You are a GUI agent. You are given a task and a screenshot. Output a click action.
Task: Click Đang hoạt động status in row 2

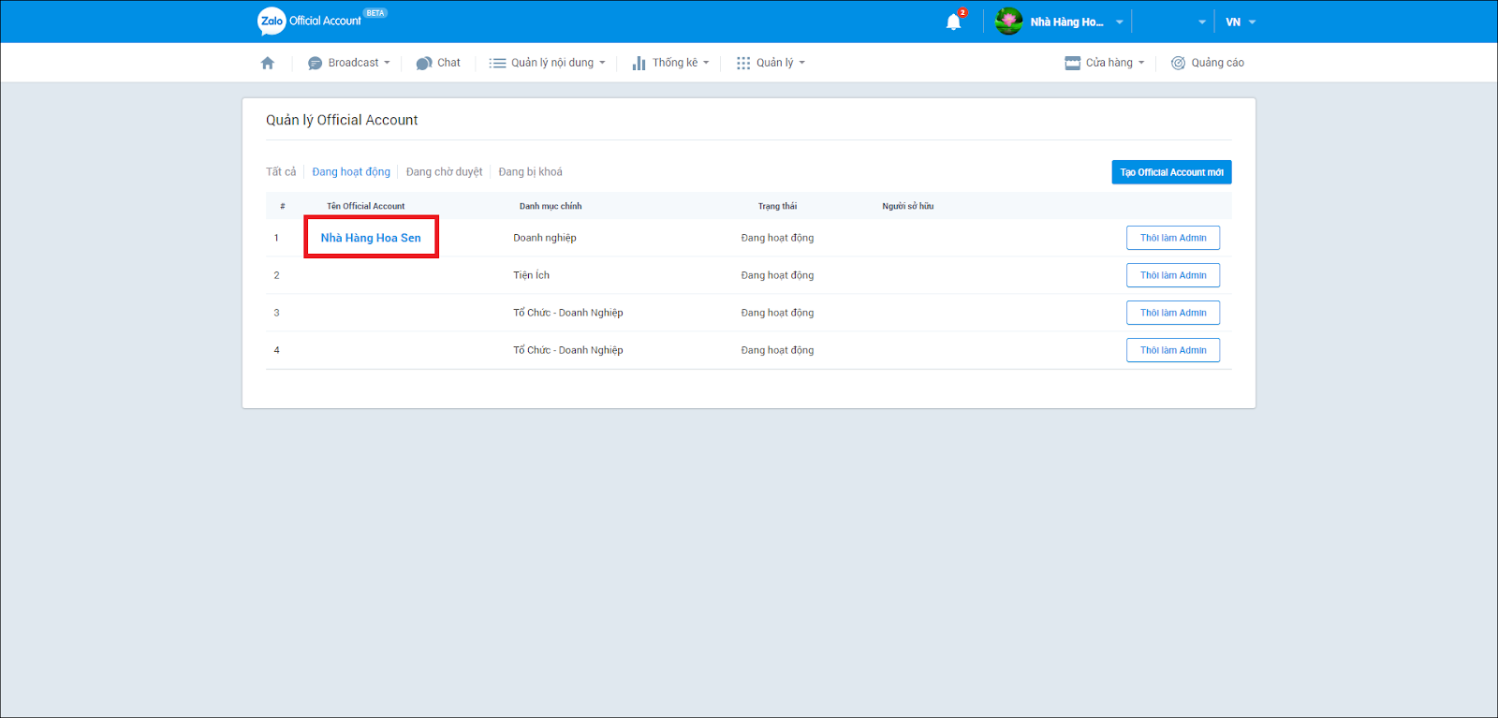tap(777, 275)
